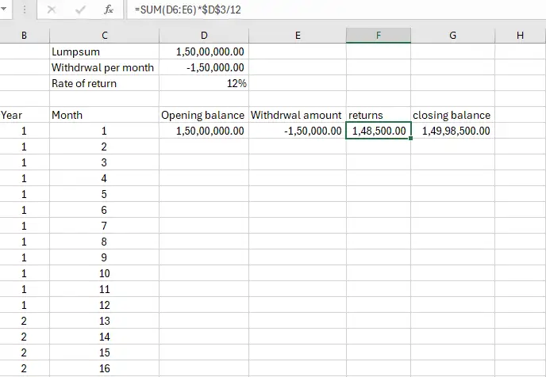The image size is (546, 377).
Task: Select the Opening balance header cell
Action: (x=203, y=115)
